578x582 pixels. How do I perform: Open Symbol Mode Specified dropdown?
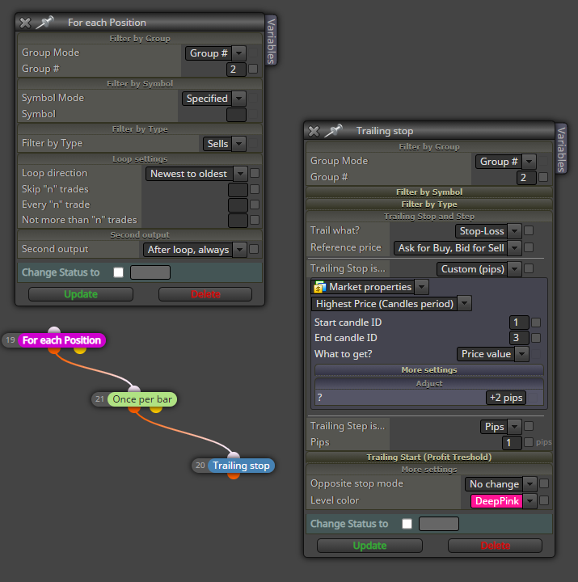238,99
